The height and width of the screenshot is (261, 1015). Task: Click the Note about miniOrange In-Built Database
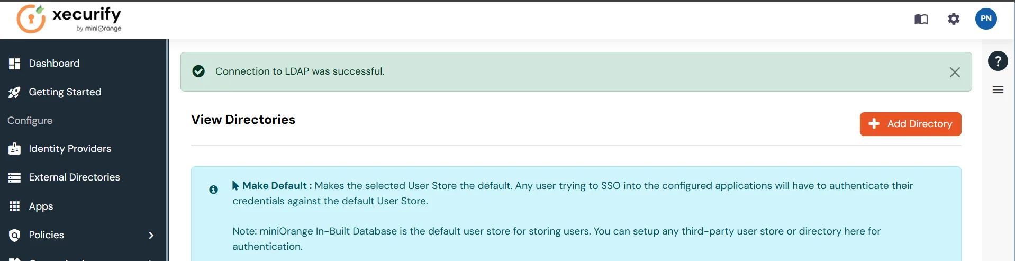click(556, 239)
